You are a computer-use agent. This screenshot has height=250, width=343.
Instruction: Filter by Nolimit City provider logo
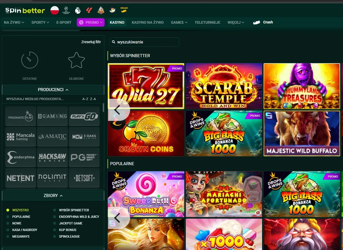(52, 178)
